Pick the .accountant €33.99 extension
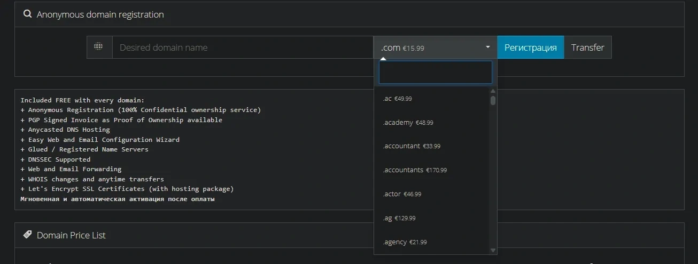 pyautogui.click(x=412, y=146)
